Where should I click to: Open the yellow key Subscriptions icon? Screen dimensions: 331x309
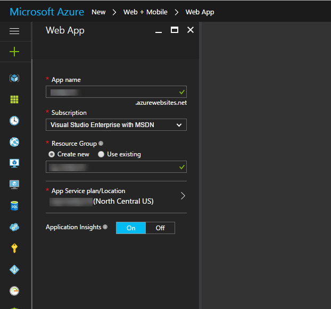point(14,248)
